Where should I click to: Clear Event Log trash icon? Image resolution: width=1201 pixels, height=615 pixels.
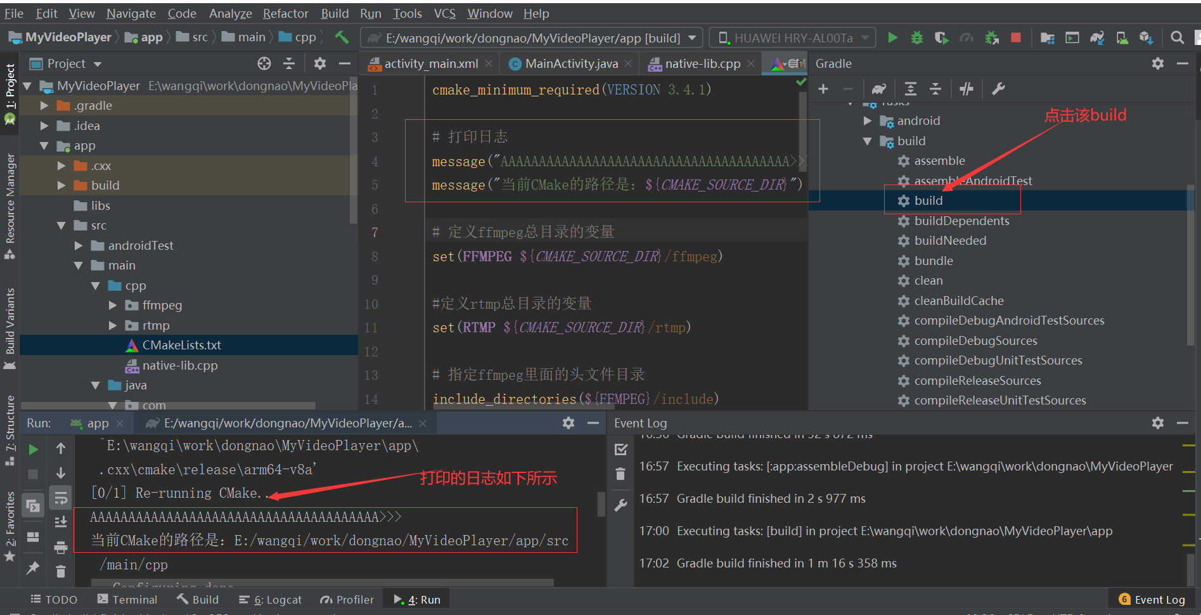pyautogui.click(x=620, y=474)
